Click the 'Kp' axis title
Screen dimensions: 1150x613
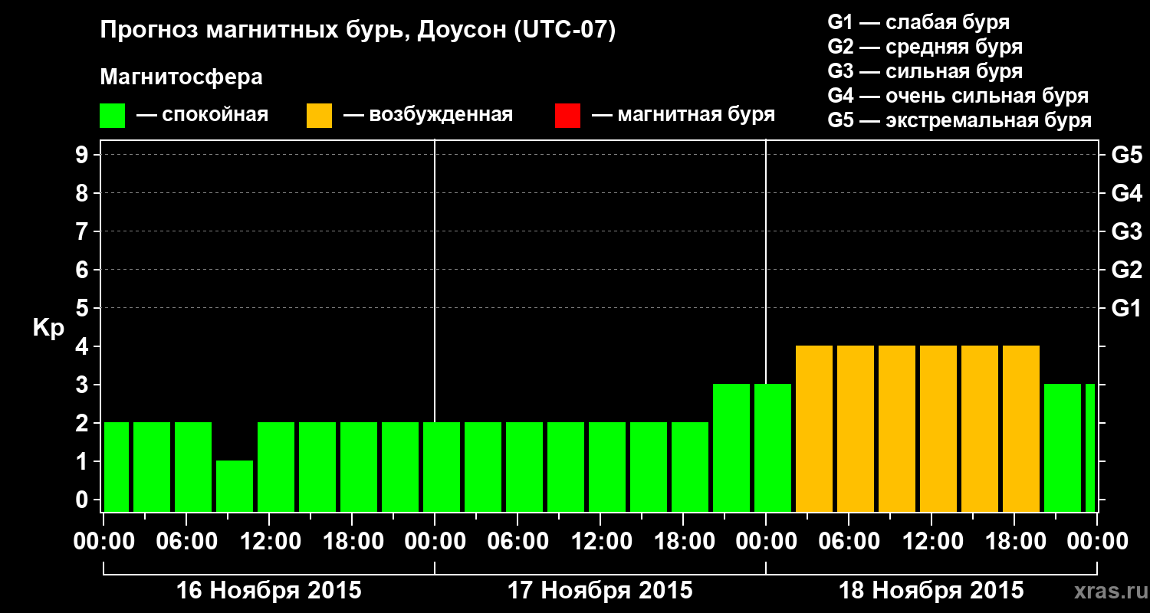click(x=48, y=328)
